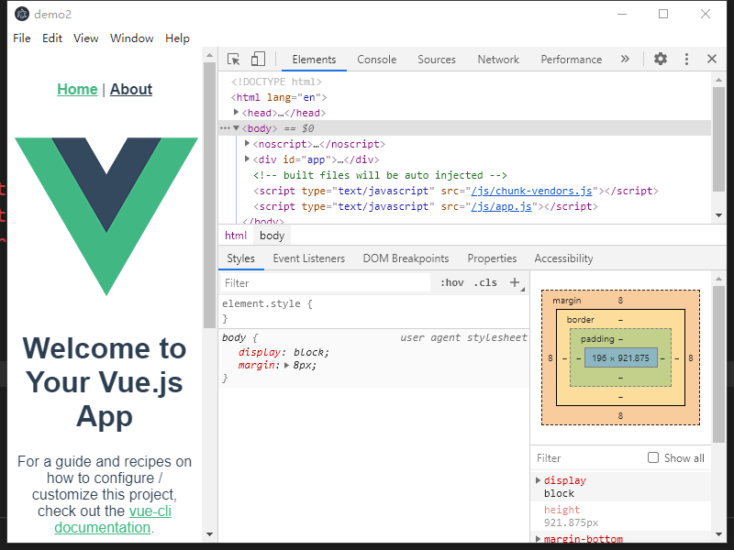The width and height of the screenshot is (734, 550).
Task: Open the File menu
Action: 22,38
